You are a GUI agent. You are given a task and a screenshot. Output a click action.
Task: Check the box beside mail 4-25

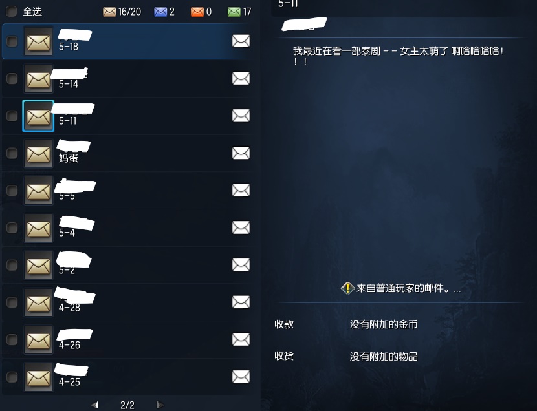12,377
